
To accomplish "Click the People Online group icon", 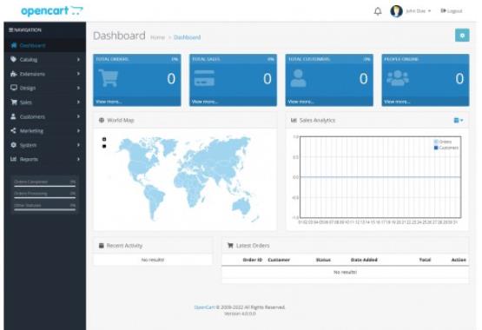I will coord(398,78).
